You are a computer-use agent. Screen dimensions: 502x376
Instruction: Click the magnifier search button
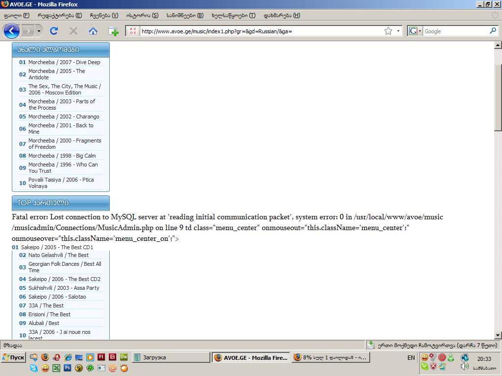[493, 31]
